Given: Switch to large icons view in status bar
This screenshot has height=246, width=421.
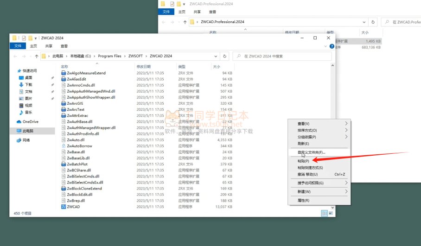Looking at the screenshot, I should point(330,213).
